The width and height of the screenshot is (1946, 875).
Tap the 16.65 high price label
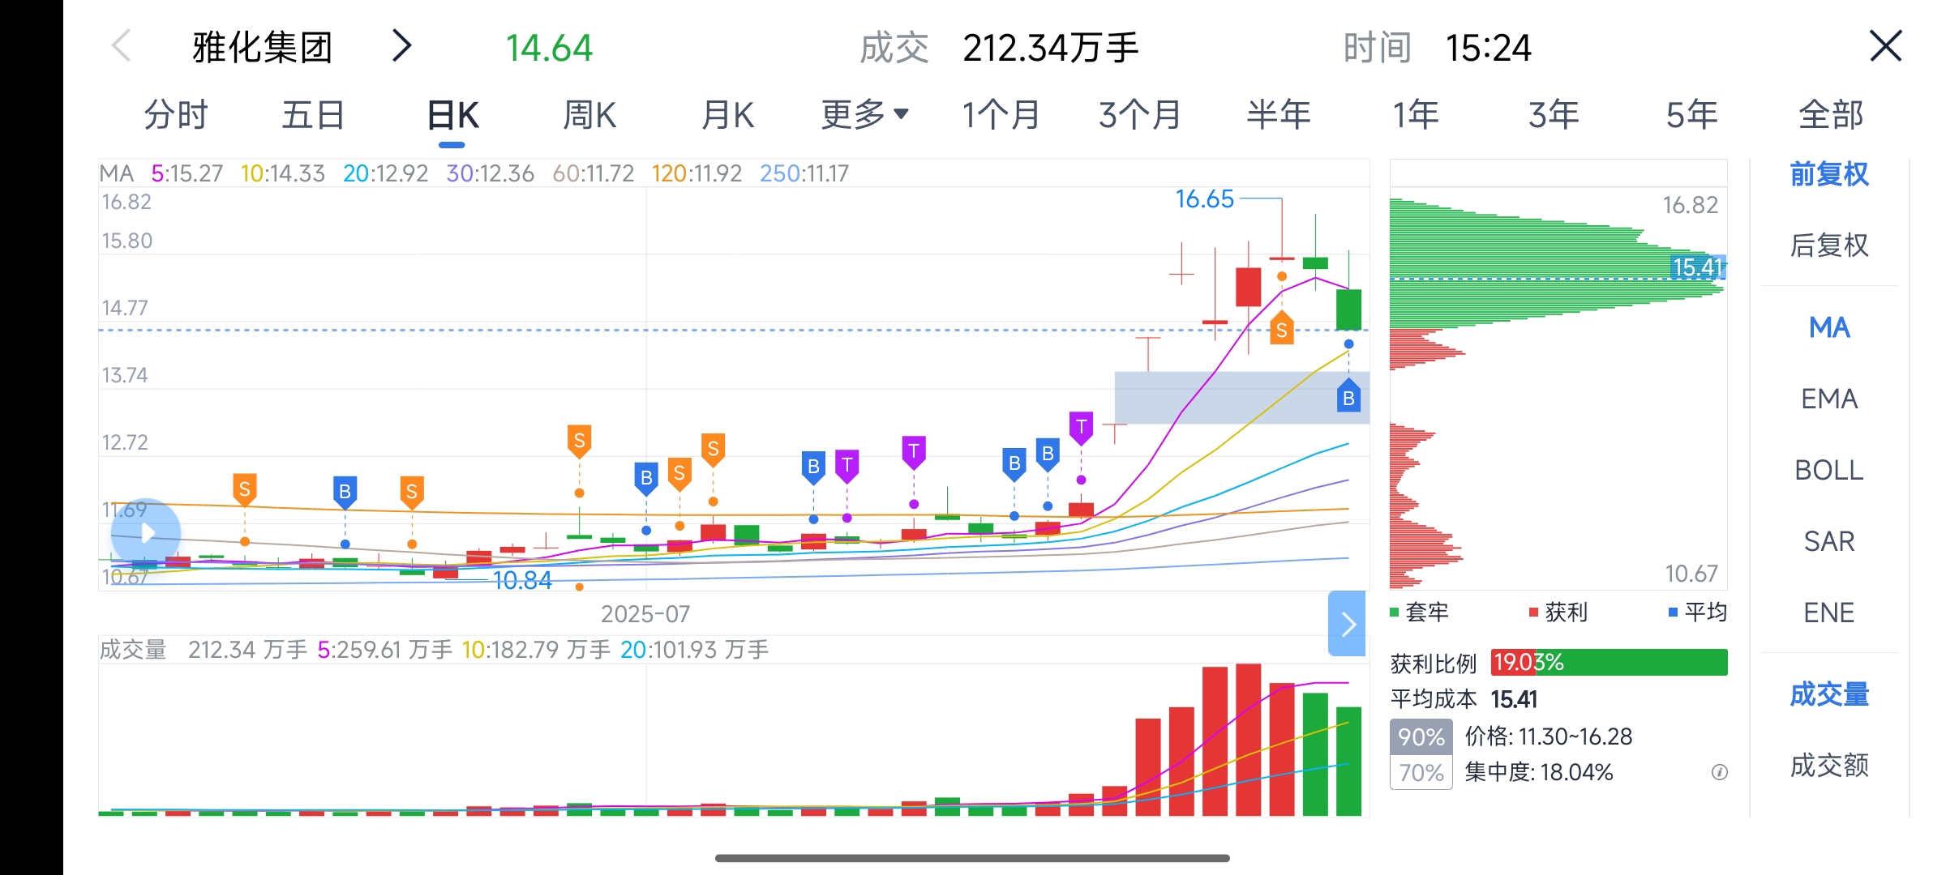point(1204,198)
